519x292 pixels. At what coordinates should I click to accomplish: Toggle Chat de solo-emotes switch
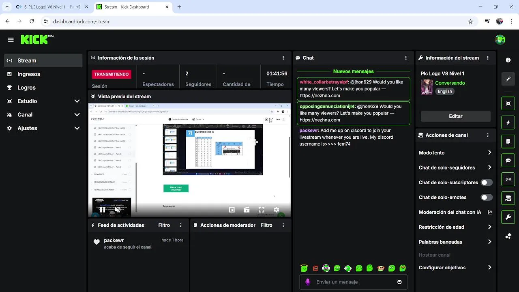(487, 198)
